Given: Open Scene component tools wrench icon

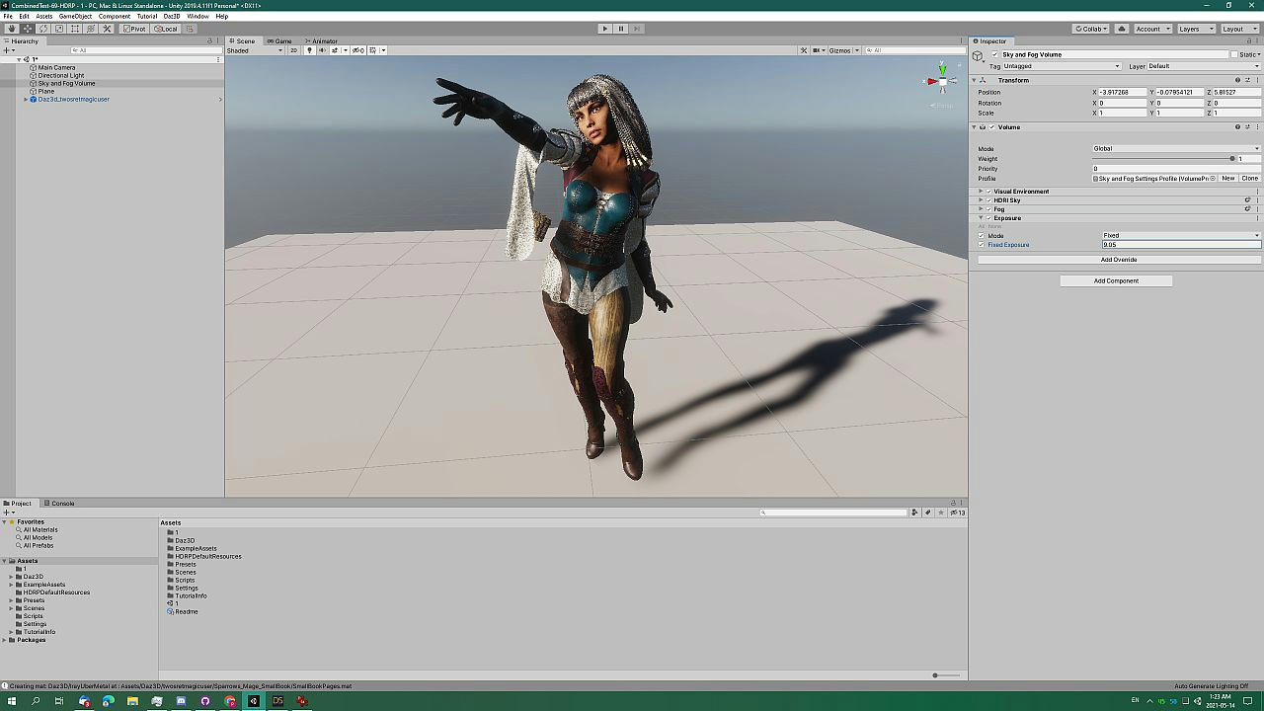Looking at the screenshot, I should [804, 50].
